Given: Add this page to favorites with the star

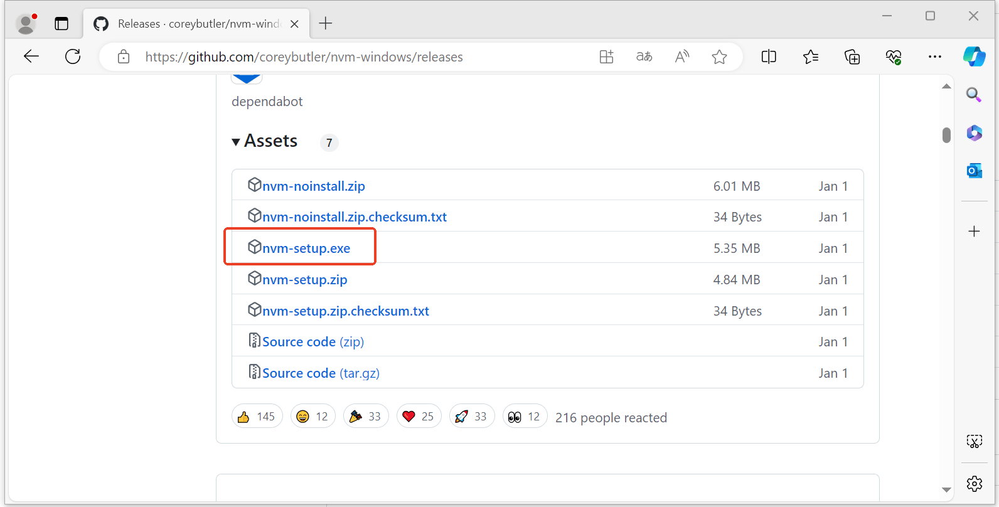Looking at the screenshot, I should (719, 57).
